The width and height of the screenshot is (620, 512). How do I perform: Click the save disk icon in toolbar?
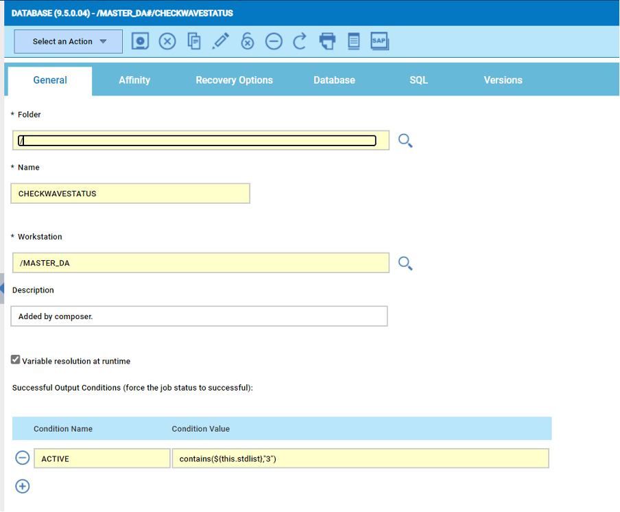coord(141,41)
